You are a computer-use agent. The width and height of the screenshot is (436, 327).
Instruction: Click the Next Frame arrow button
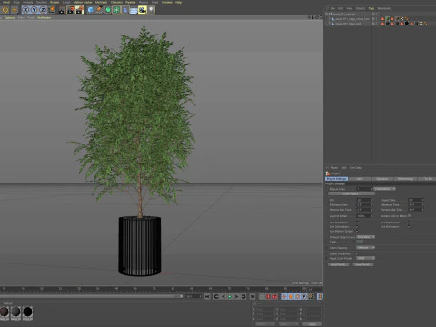pyautogui.click(x=236, y=297)
